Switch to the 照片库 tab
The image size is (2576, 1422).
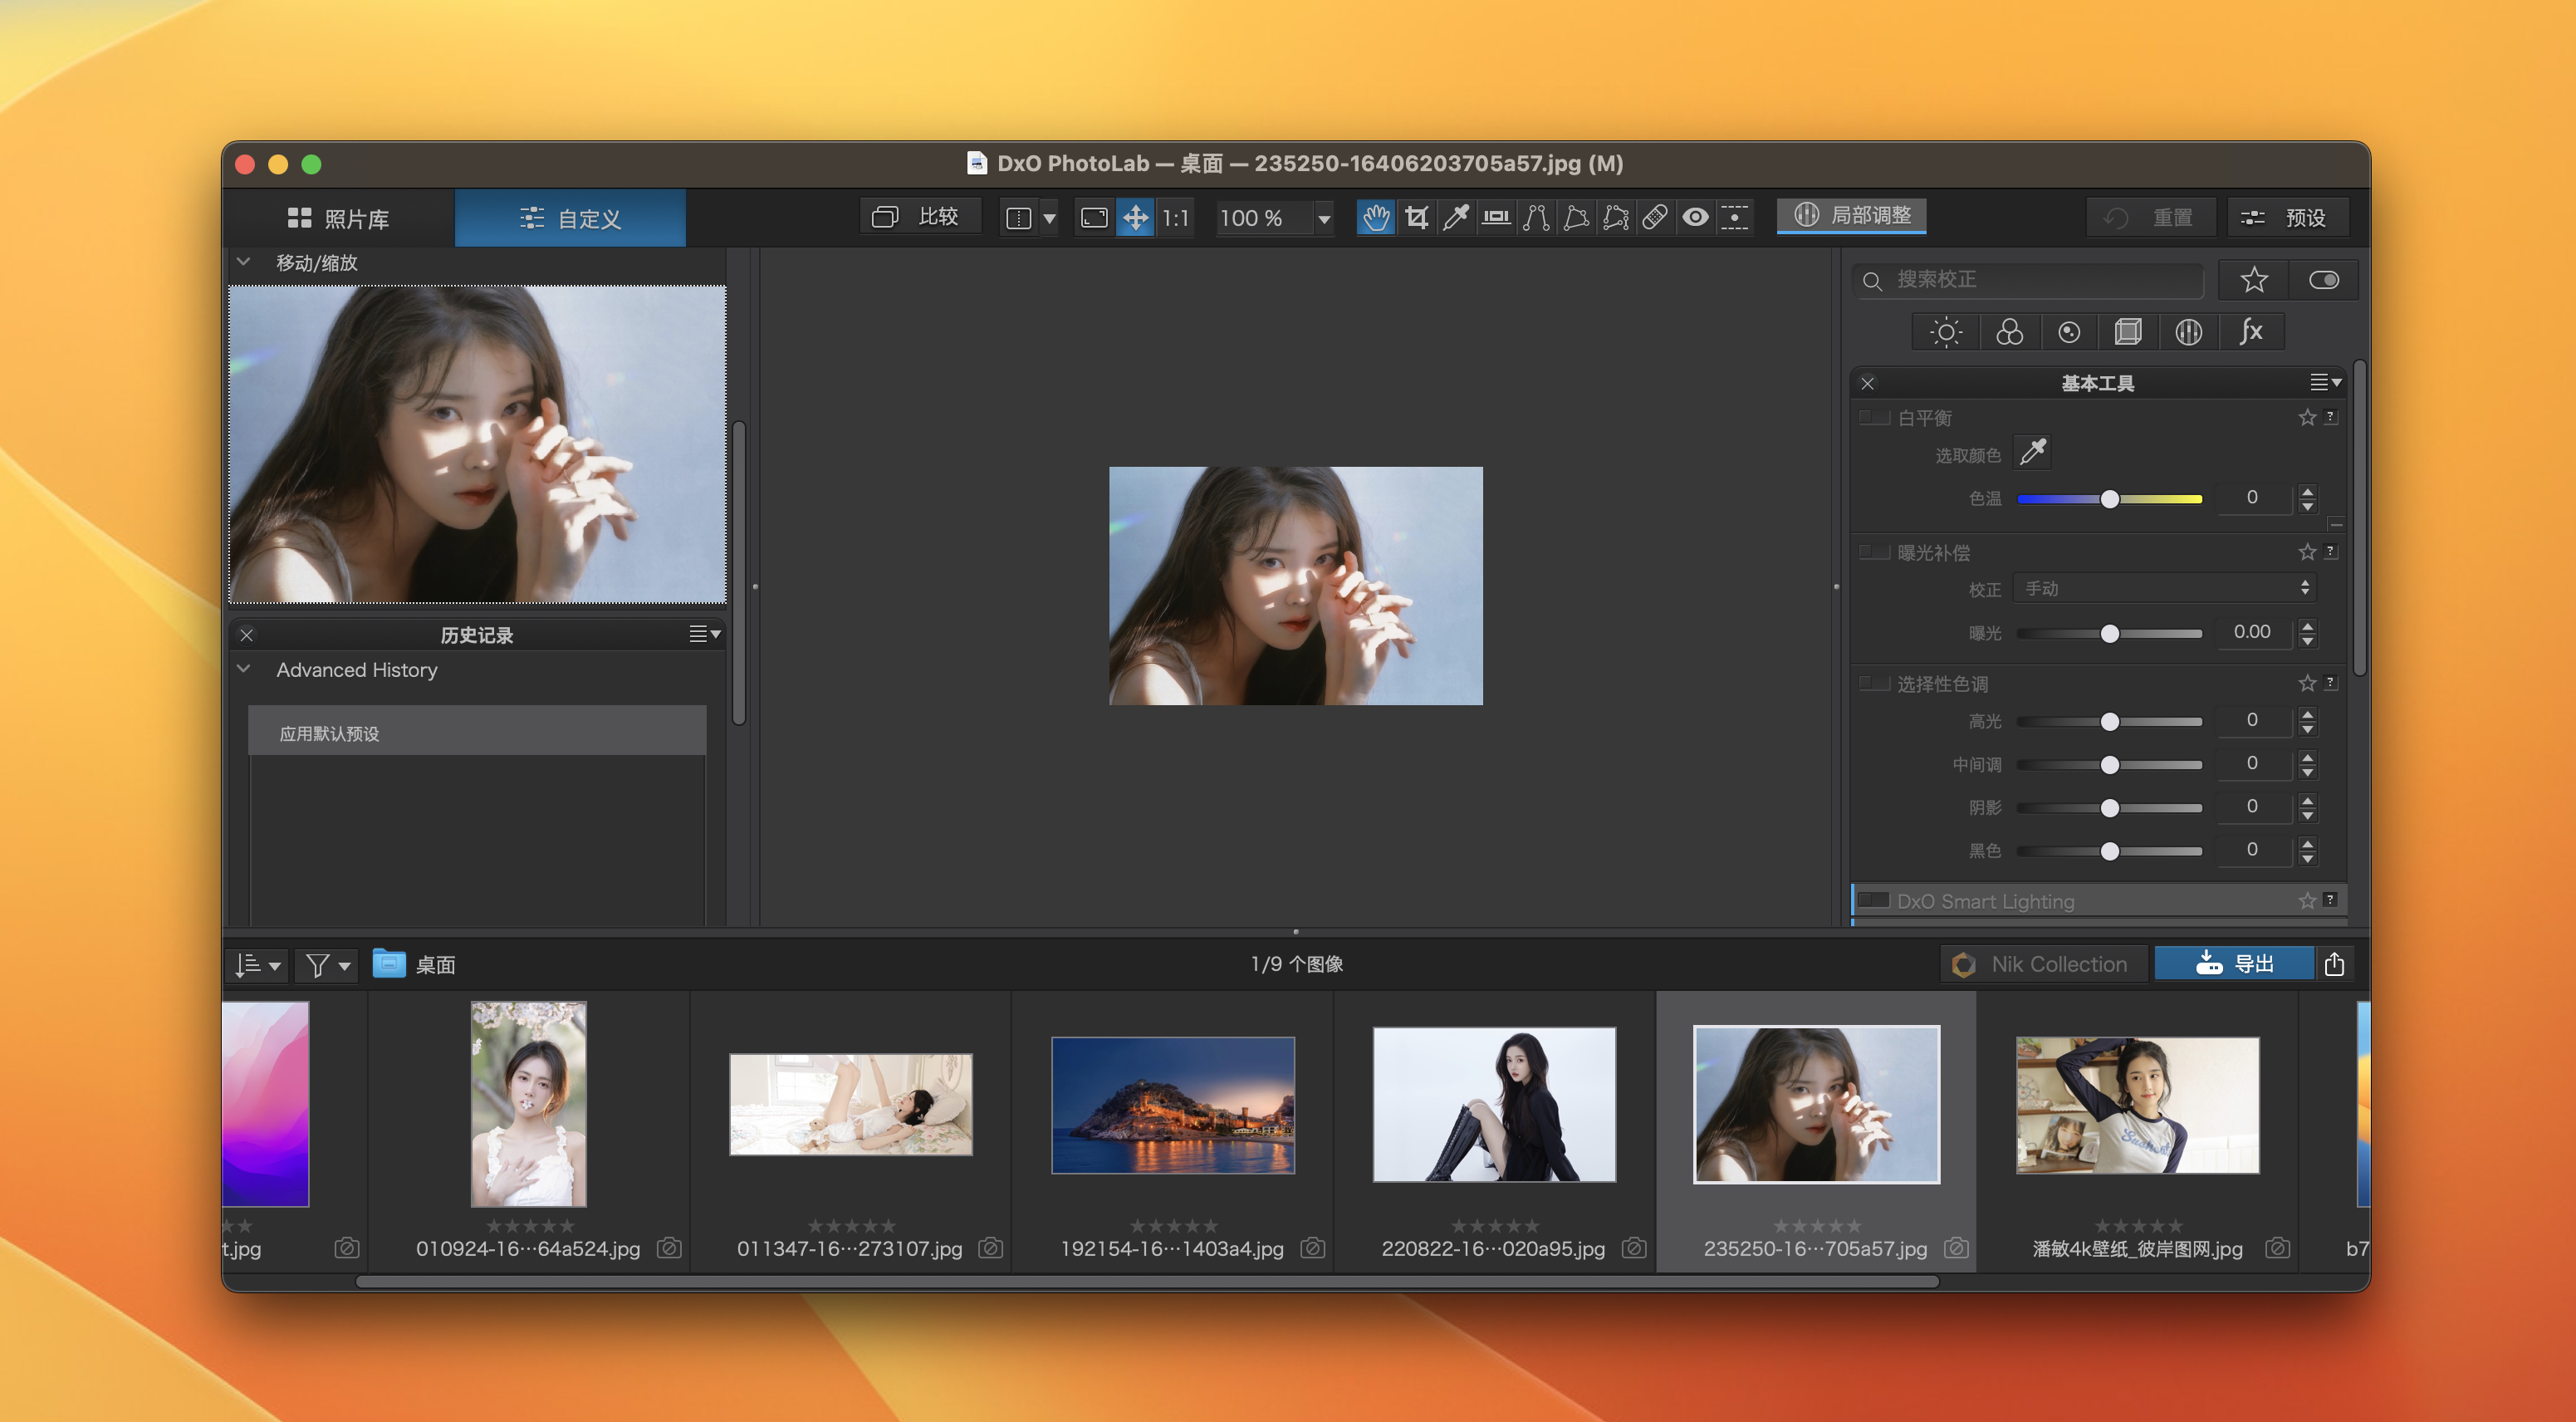pyautogui.click(x=338, y=218)
